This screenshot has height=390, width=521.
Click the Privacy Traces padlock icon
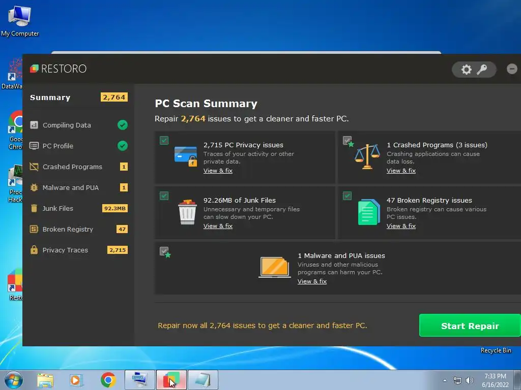click(x=34, y=250)
